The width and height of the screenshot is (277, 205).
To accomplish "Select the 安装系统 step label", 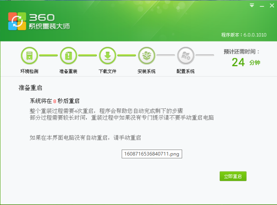I will (147, 71).
